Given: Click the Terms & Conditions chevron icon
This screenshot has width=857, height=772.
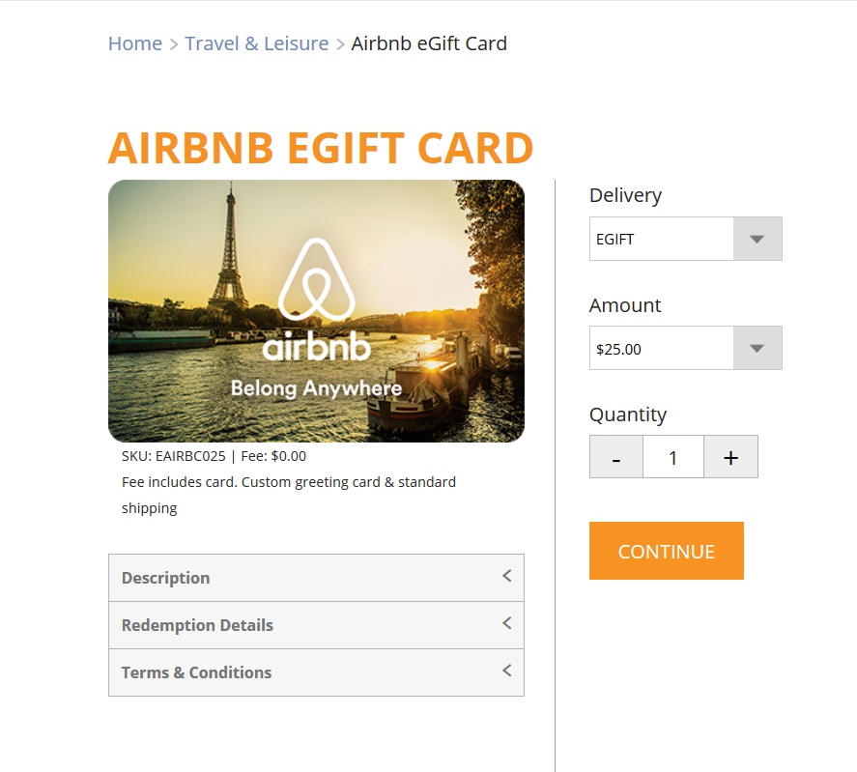Looking at the screenshot, I should coord(506,671).
